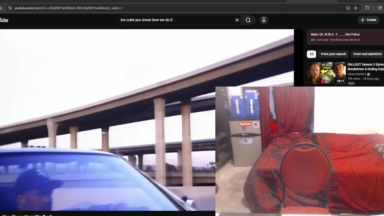384x216 pixels.
Task: Select the 'From your search' chip
Action: point(333,54)
